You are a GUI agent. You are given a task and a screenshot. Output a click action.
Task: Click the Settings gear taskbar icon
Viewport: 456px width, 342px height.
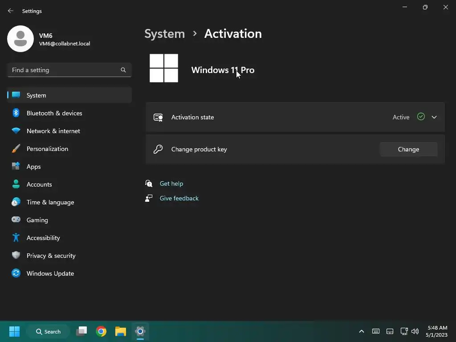(140, 331)
